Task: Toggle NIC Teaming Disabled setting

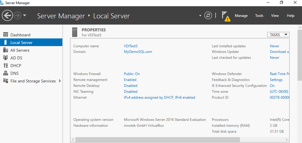Action: click(x=131, y=92)
